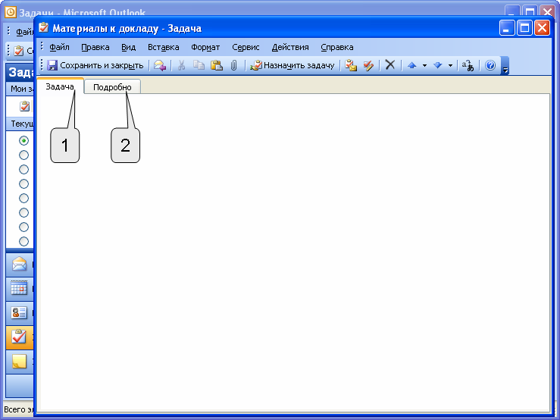The width and height of the screenshot is (560, 420).
Task: Select the currently checked view radio button
Action: click(x=23, y=140)
